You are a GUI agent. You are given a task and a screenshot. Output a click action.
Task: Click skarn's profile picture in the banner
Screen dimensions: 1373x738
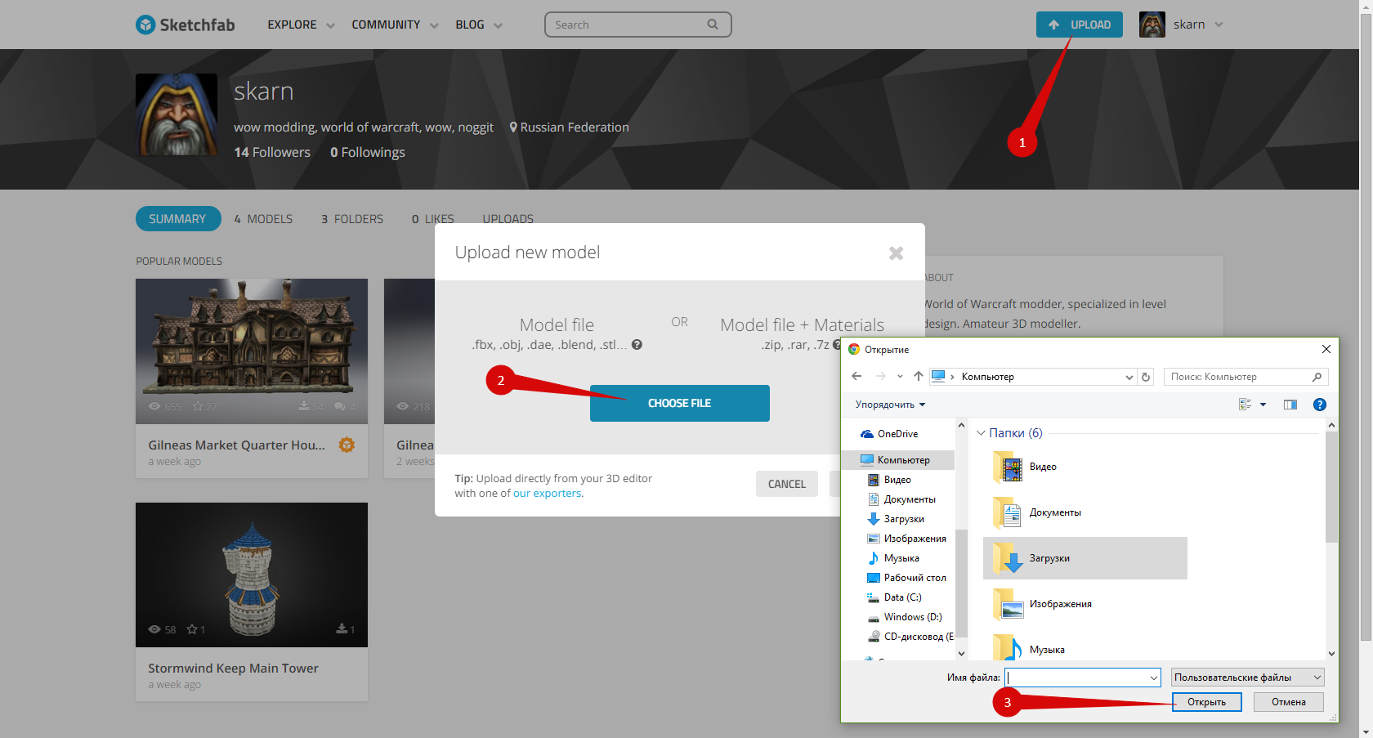(177, 114)
